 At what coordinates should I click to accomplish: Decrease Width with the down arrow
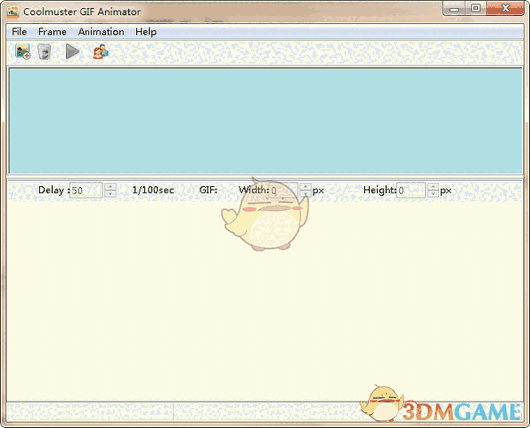(306, 194)
